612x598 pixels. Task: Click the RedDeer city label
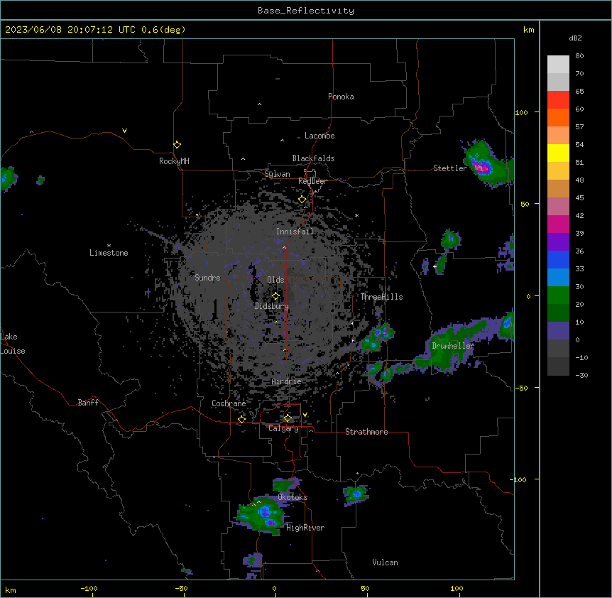pyautogui.click(x=312, y=181)
